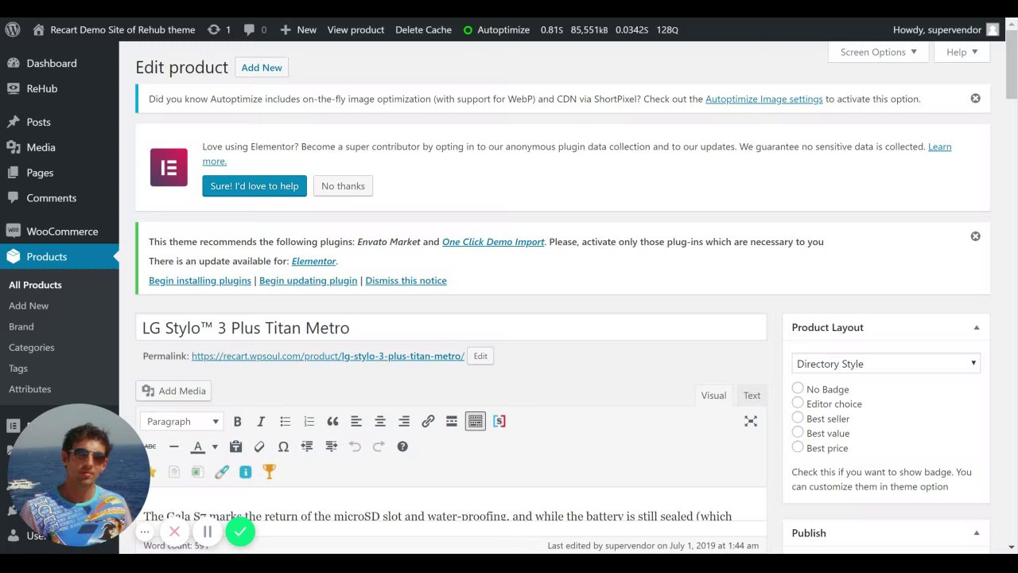Click the insert link chain icon

pos(428,421)
